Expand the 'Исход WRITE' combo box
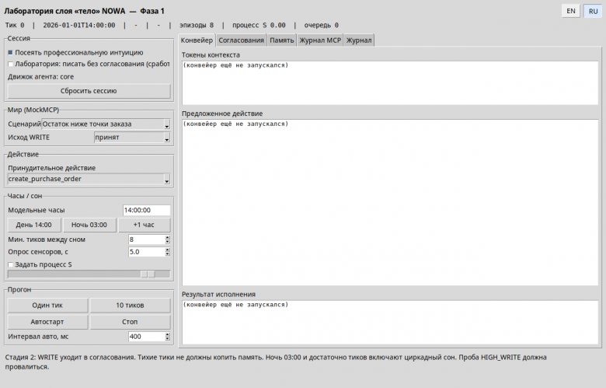 pos(132,138)
